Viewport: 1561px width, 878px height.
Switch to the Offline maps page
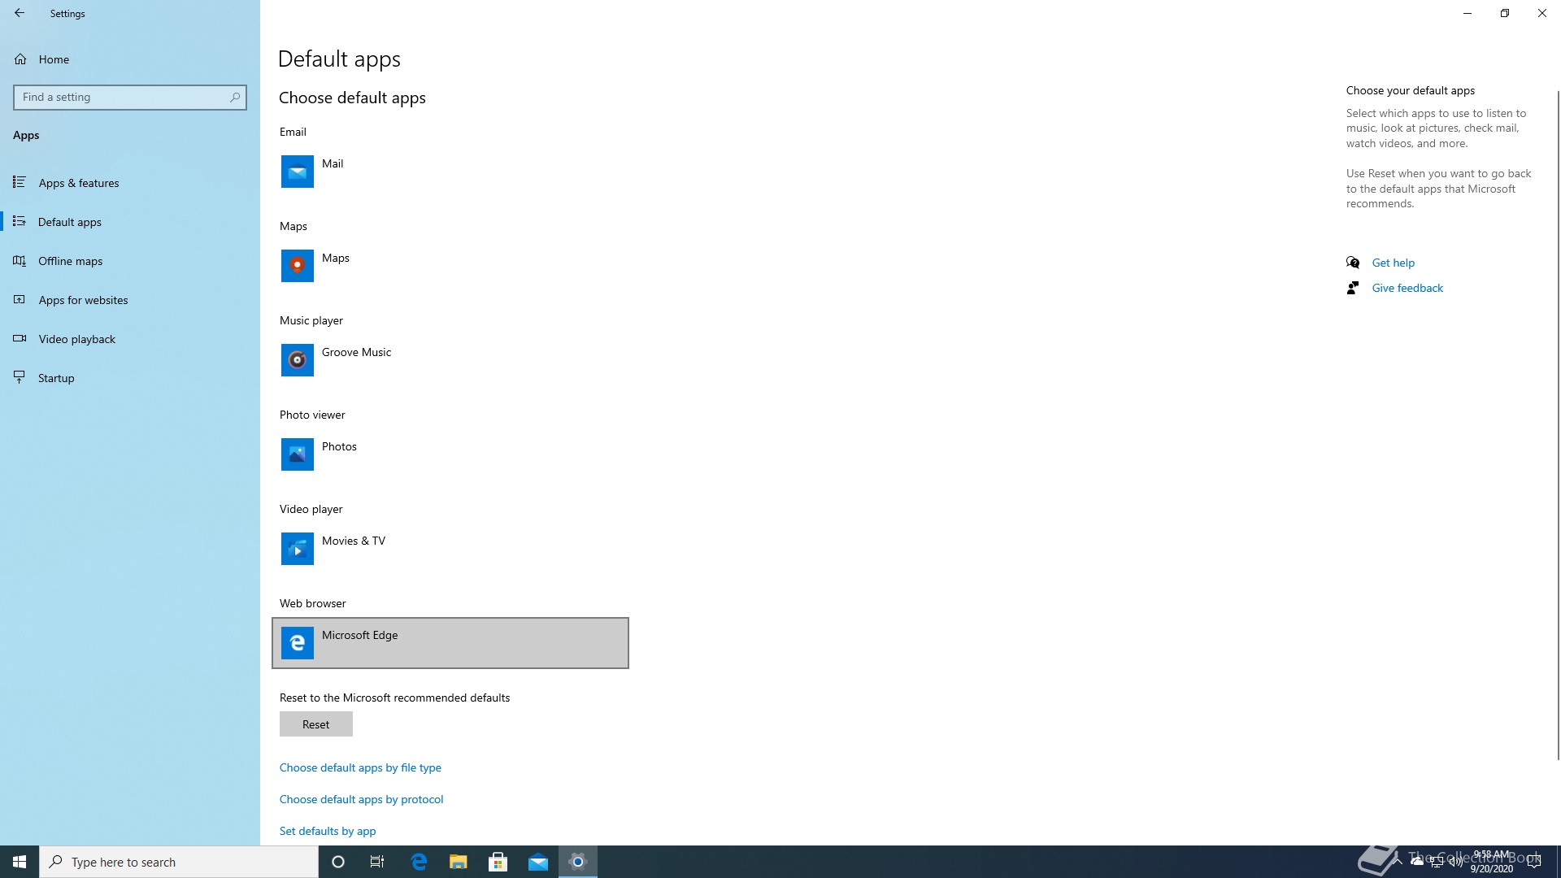point(71,261)
